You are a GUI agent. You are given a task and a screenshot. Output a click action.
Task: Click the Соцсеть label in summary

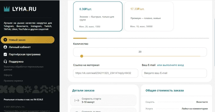click(150, 102)
